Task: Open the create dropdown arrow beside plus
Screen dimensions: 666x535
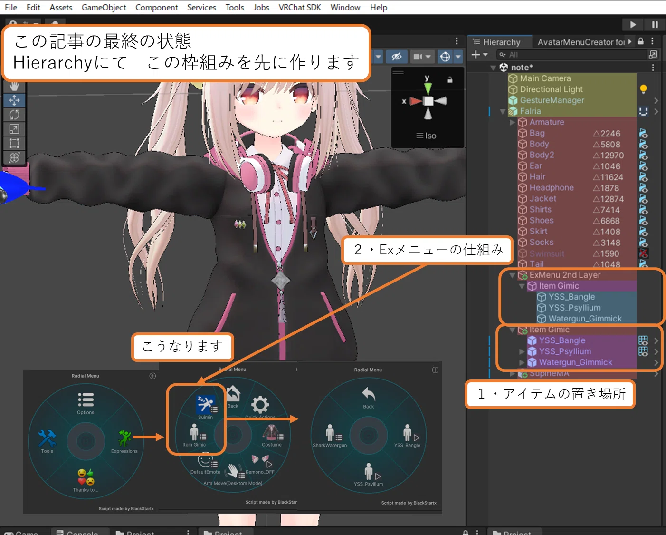Action: 485,55
